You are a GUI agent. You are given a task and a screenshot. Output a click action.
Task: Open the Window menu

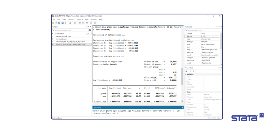[94, 20]
